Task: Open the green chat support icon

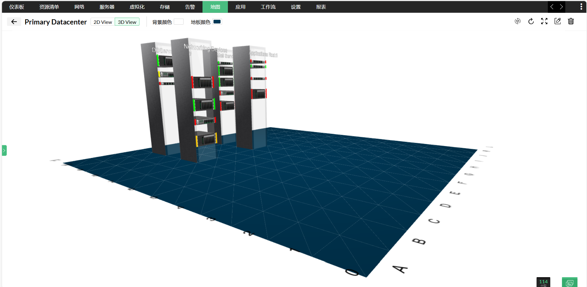Action: pyautogui.click(x=569, y=282)
